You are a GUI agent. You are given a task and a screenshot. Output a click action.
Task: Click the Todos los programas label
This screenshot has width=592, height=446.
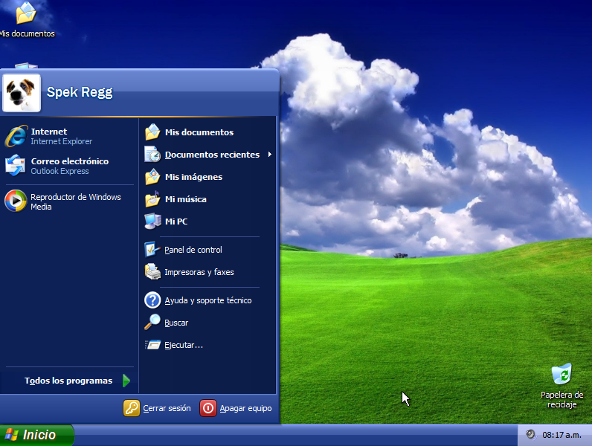pyautogui.click(x=68, y=381)
